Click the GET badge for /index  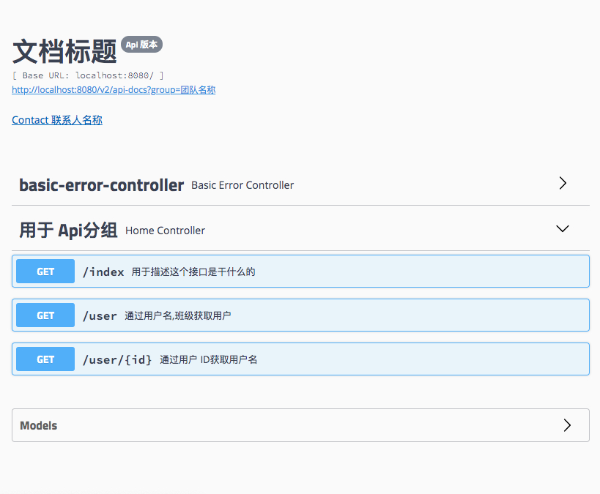pos(45,272)
